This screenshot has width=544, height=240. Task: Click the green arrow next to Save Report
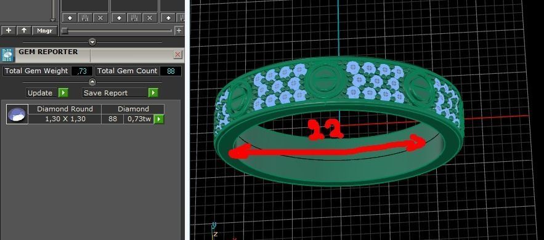click(x=153, y=93)
